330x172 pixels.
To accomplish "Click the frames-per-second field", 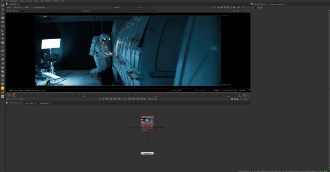I will click(x=8, y=99).
